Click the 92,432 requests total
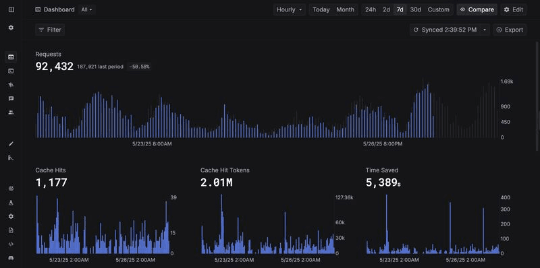Screen dimensions: 540x268 point(55,66)
